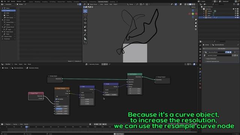Click the Blender logo in top menu bar
240x135 pixels.
(x=2, y=1)
